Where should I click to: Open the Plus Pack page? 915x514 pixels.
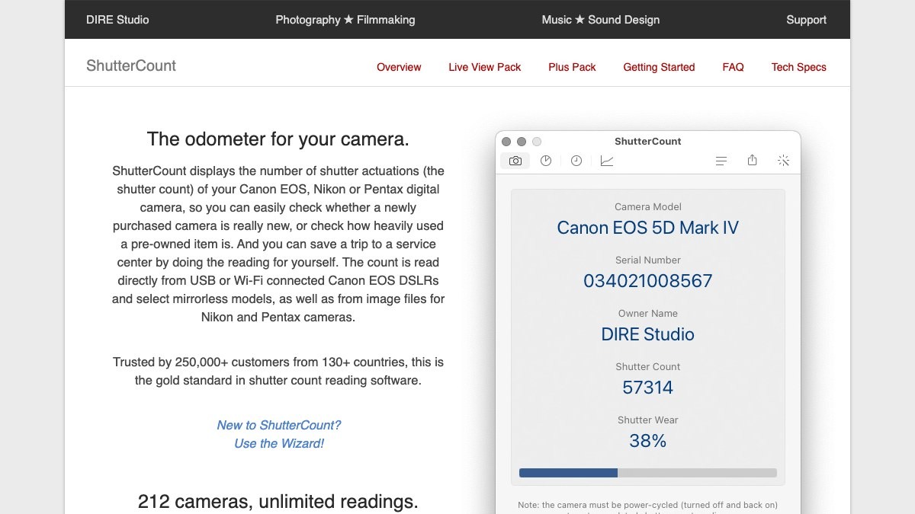pyautogui.click(x=573, y=67)
